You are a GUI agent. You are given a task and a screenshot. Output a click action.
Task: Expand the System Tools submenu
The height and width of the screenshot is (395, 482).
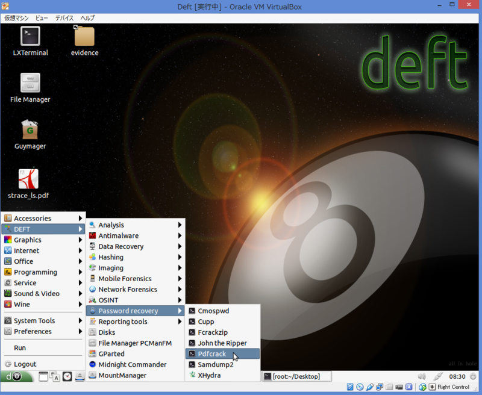tap(43, 321)
